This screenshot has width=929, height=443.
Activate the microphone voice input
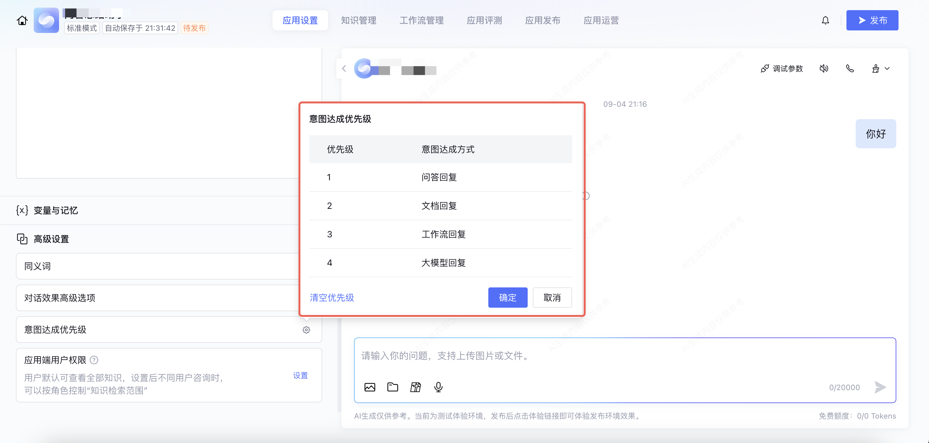(438, 387)
